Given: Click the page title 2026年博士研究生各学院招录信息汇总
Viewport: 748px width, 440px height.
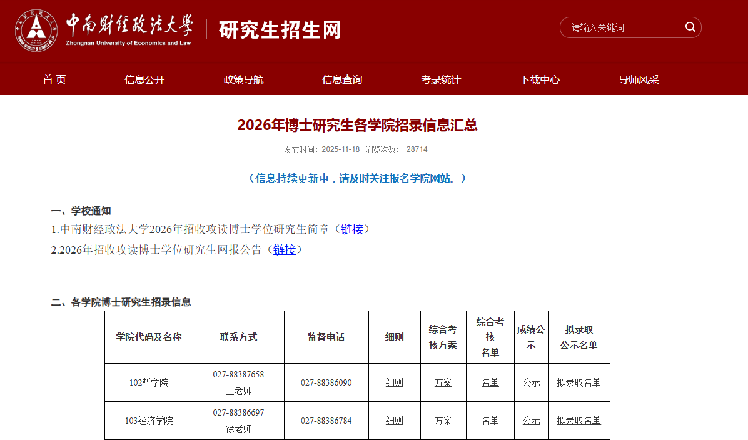Looking at the screenshot, I should 357,125.
